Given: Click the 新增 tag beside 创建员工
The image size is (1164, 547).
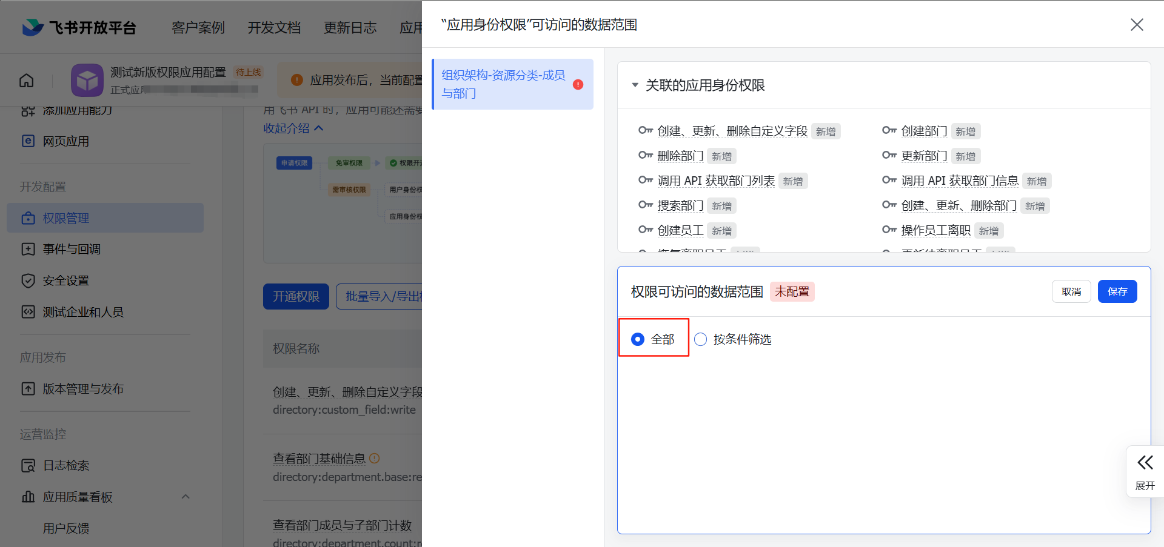Looking at the screenshot, I should (x=721, y=231).
